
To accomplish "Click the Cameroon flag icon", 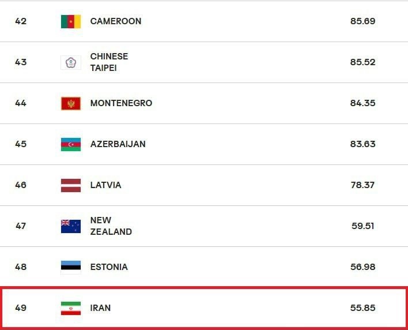I will click(x=71, y=21).
